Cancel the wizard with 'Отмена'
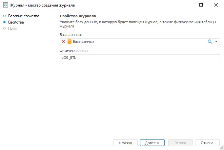The width and height of the screenshot is (224, 150). [207, 143]
